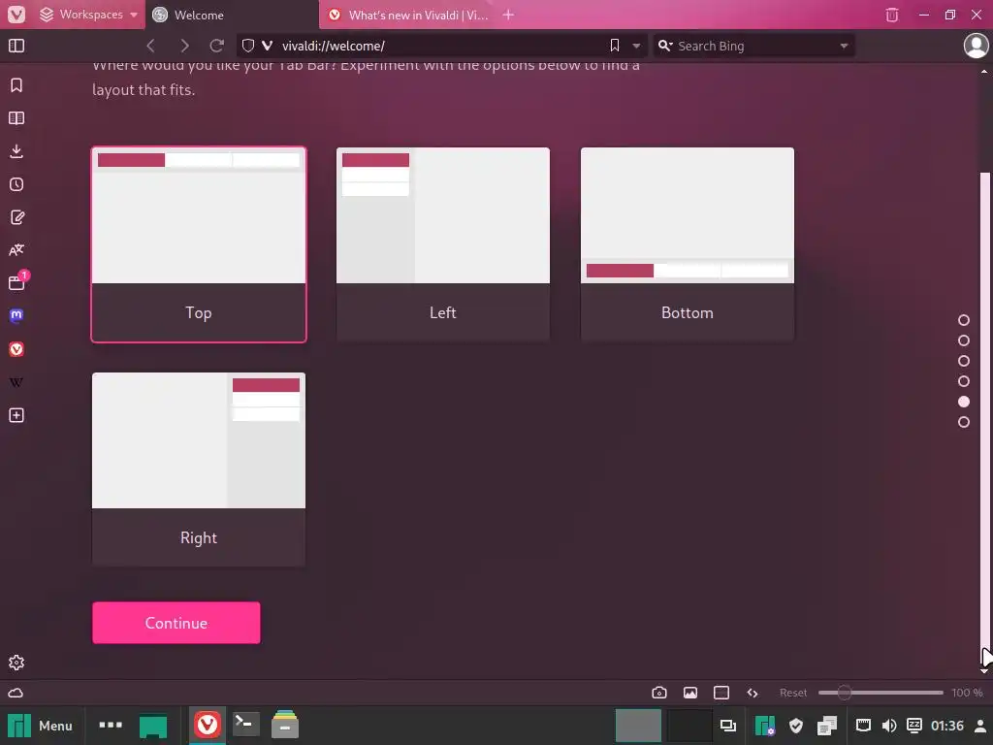Expand the Workspaces dropdown
Image resolution: width=993 pixels, height=745 pixels.
pos(88,15)
